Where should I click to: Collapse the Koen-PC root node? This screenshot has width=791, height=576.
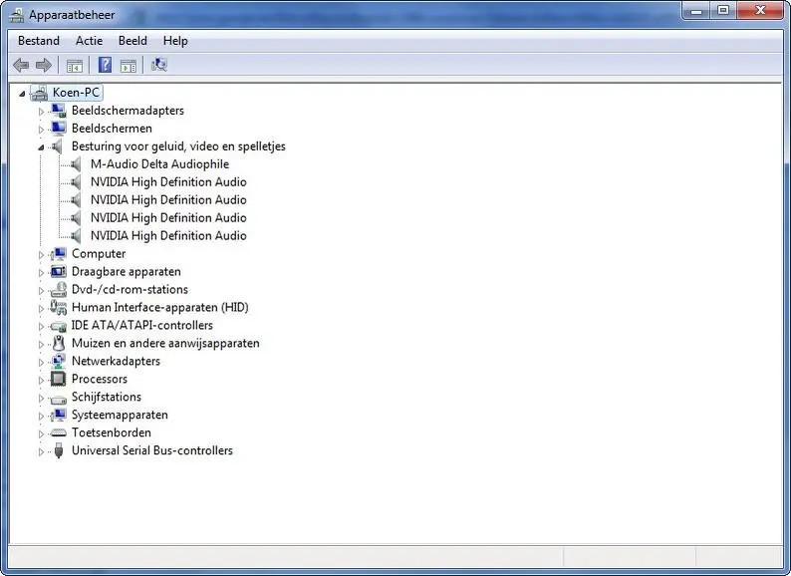[22, 94]
